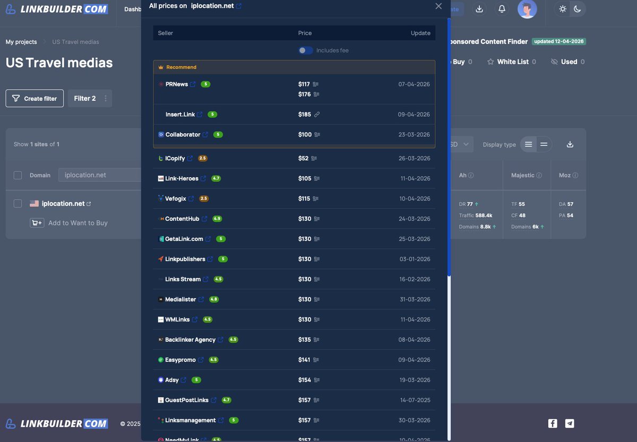Open Adsy seller external link icon
637x442 pixels.
[x=184, y=380]
